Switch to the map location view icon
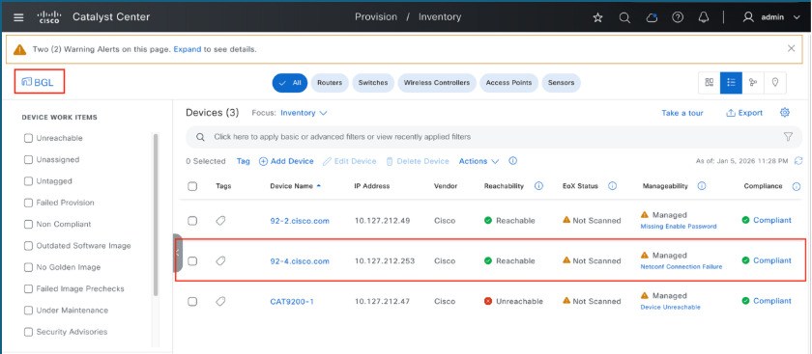This screenshot has height=354, width=812. [x=775, y=83]
